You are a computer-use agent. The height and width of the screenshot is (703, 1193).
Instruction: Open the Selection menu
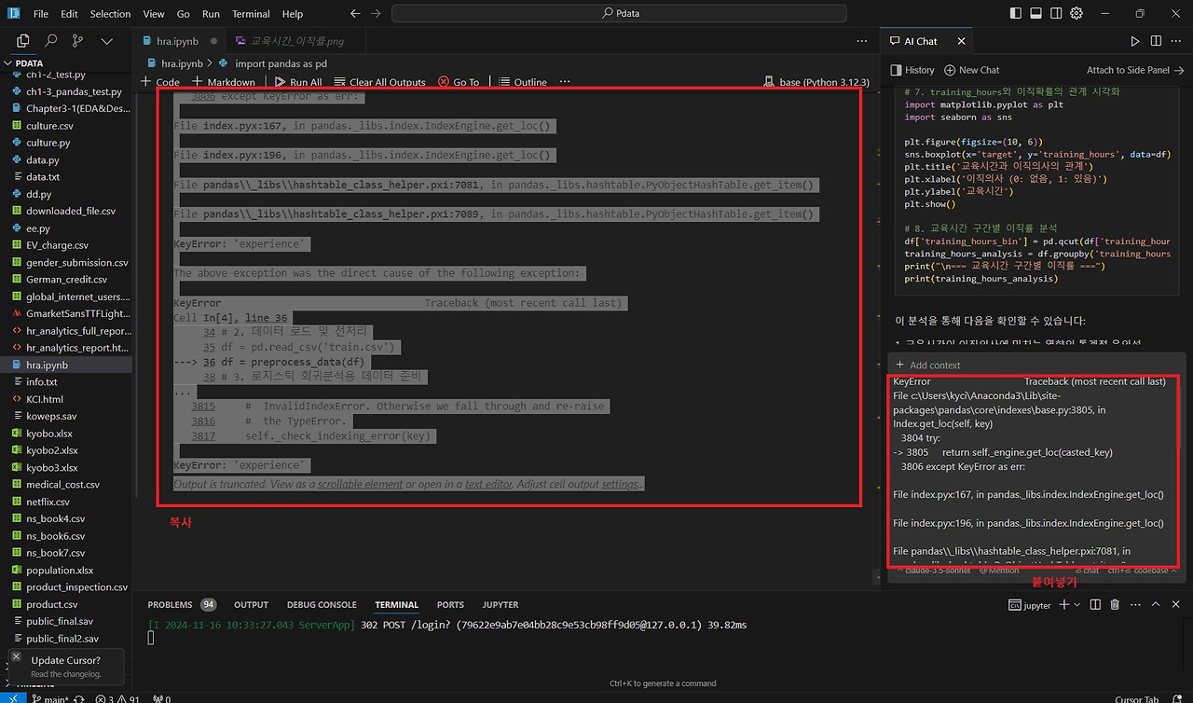110,14
